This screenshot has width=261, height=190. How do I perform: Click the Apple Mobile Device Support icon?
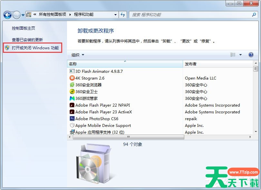[72, 125]
